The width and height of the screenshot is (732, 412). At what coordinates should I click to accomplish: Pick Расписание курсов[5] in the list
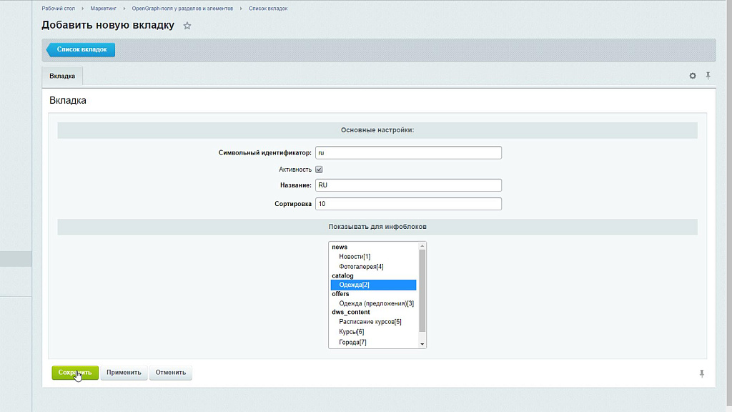pos(370,322)
